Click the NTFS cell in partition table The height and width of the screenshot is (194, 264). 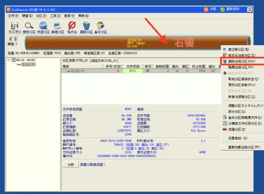(x=133, y=71)
